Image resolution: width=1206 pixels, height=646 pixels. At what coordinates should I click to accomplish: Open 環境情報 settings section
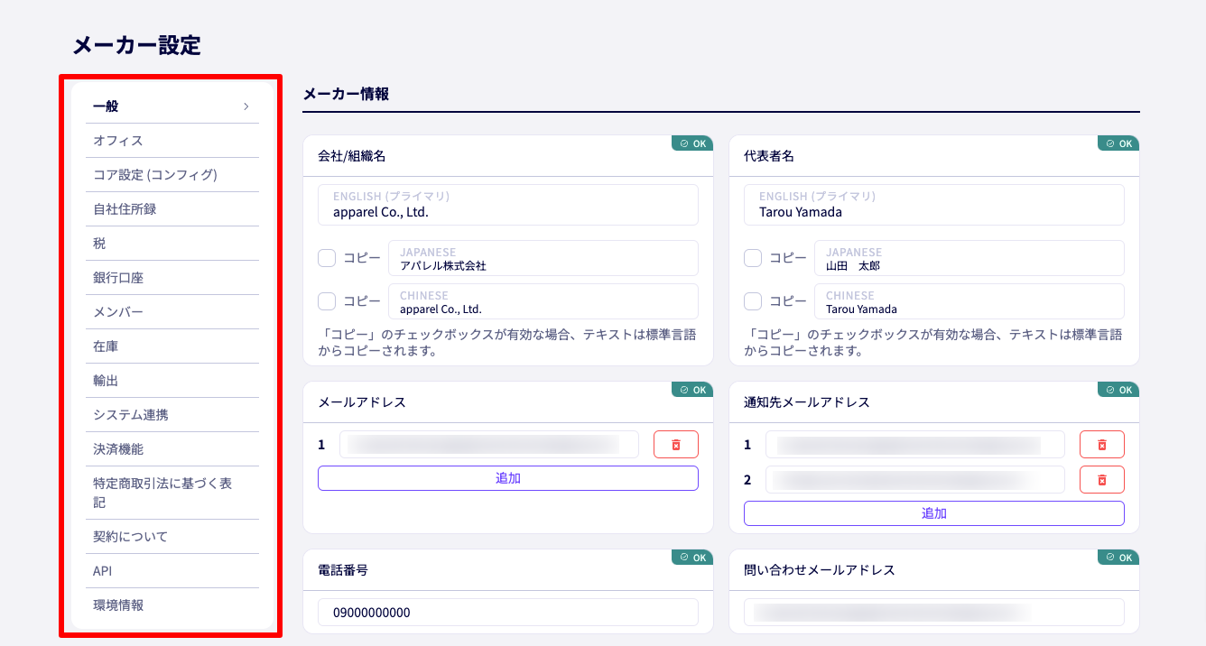(x=172, y=605)
